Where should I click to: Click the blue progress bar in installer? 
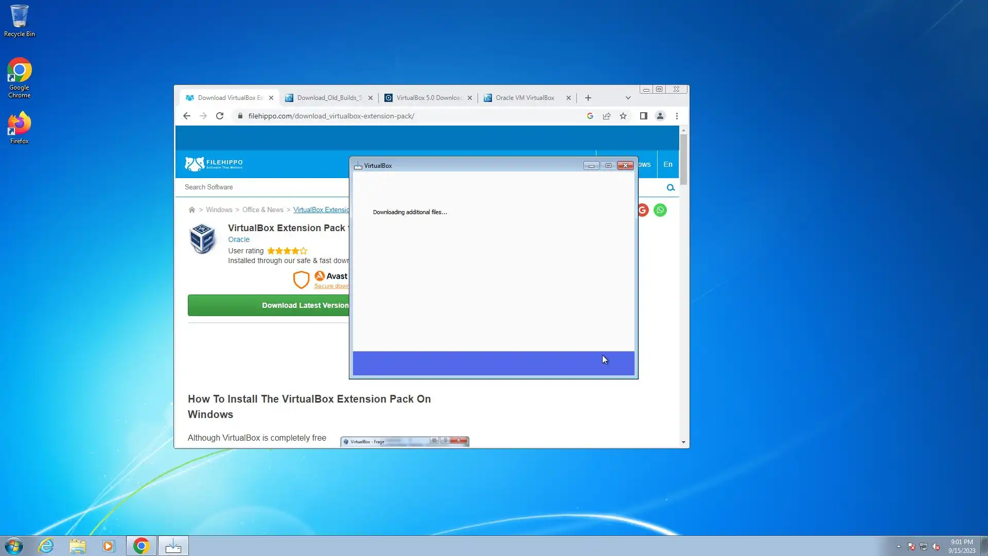(493, 363)
